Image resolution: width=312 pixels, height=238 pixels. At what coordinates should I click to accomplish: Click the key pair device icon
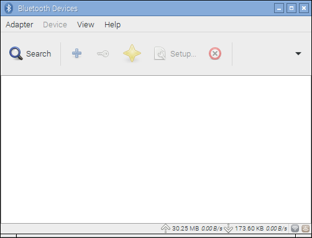pyautogui.click(x=103, y=54)
